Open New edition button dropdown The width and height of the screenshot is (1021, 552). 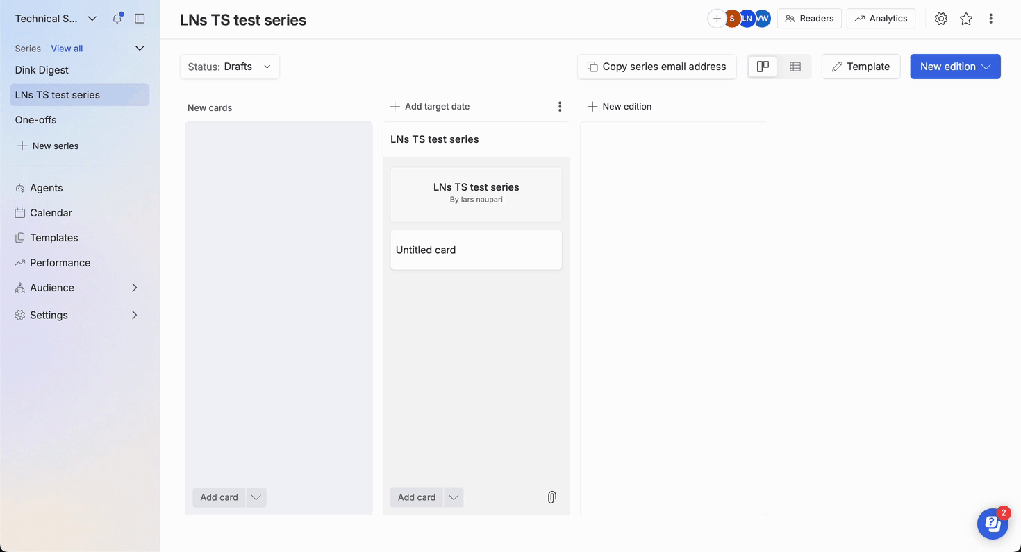coord(986,67)
